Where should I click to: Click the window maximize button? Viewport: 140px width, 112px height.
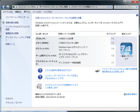click(x=130, y=2)
